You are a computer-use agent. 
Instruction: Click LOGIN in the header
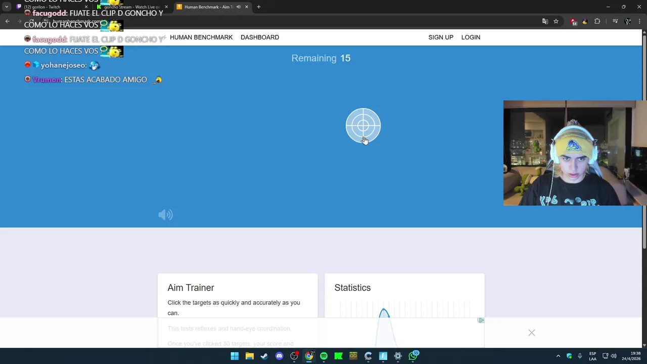[471, 37]
